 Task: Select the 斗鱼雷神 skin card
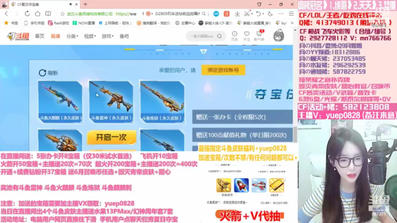click(111, 102)
